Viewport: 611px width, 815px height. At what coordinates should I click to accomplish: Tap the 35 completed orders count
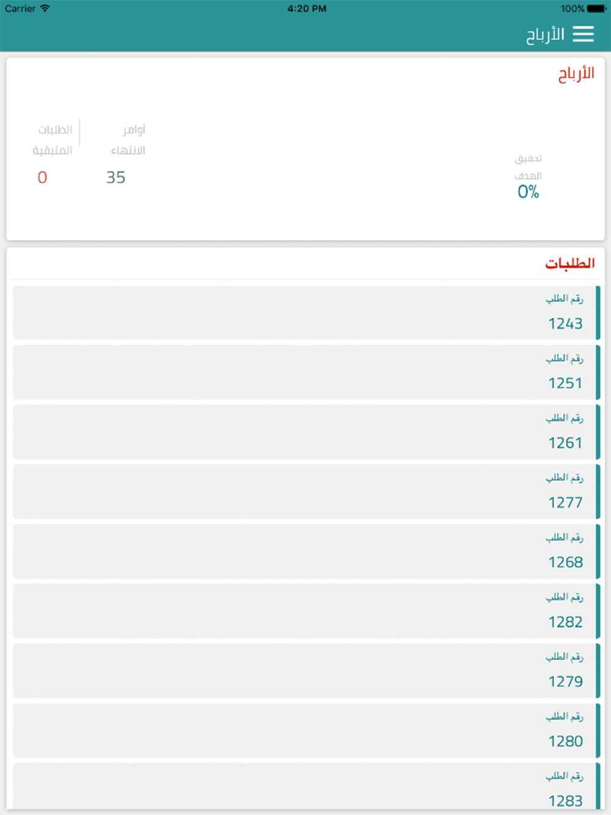click(x=115, y=177)
